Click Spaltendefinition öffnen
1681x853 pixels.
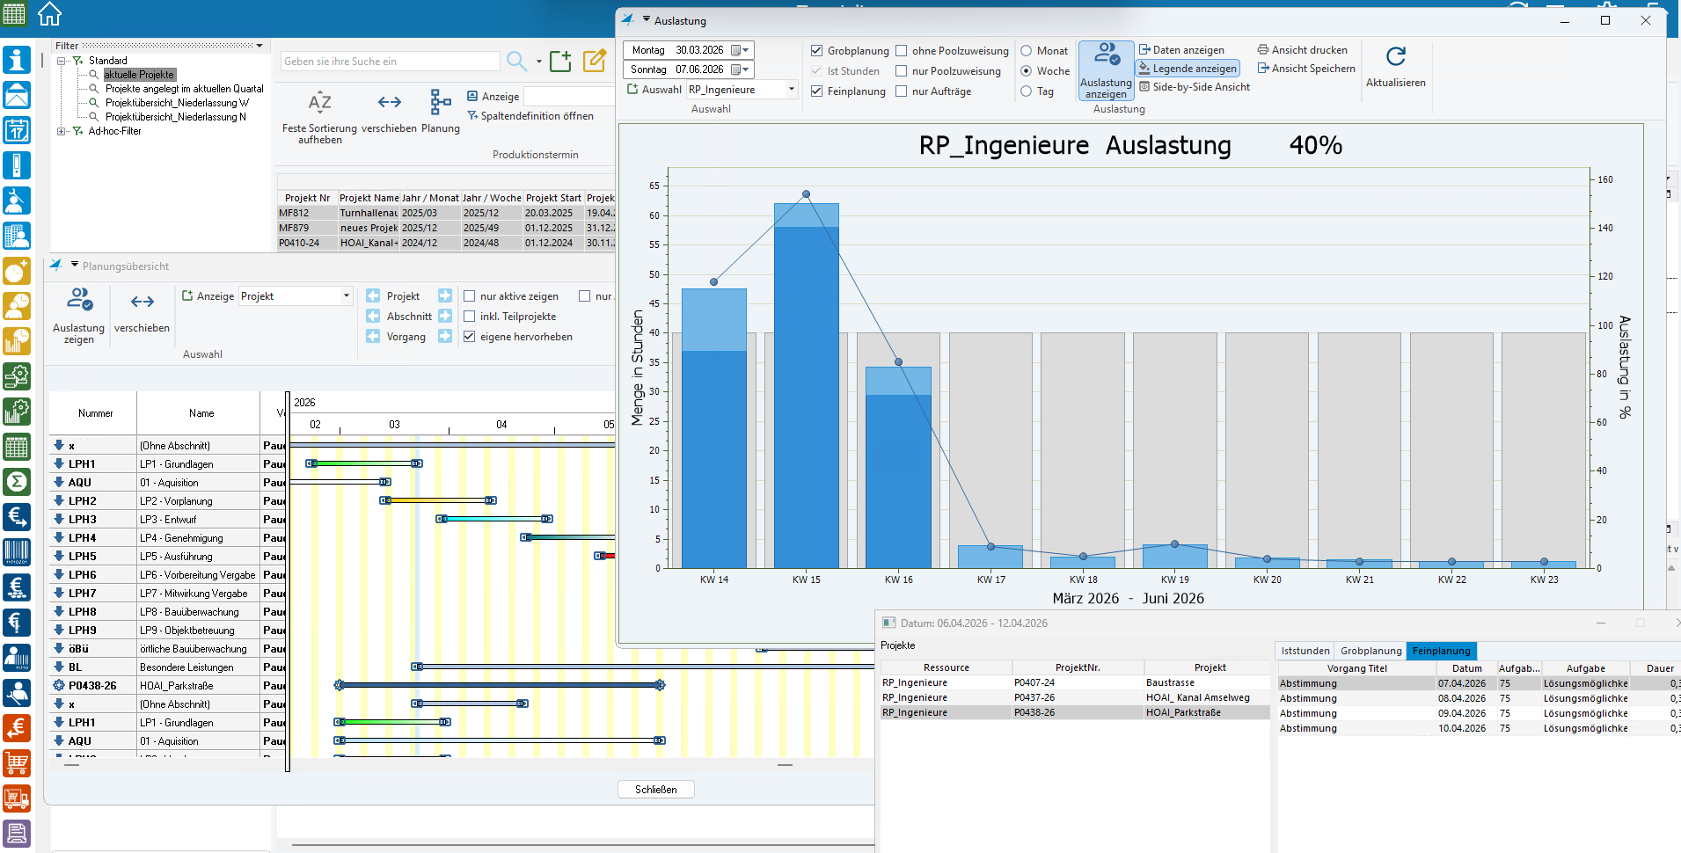(x=537, y=116)
